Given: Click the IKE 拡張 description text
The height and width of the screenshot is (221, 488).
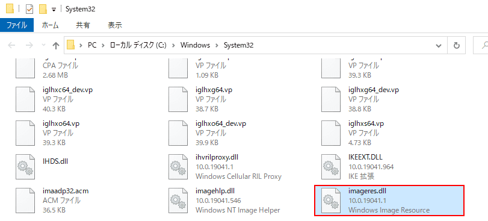Looking at the screenshot, I should coord(361,176).
